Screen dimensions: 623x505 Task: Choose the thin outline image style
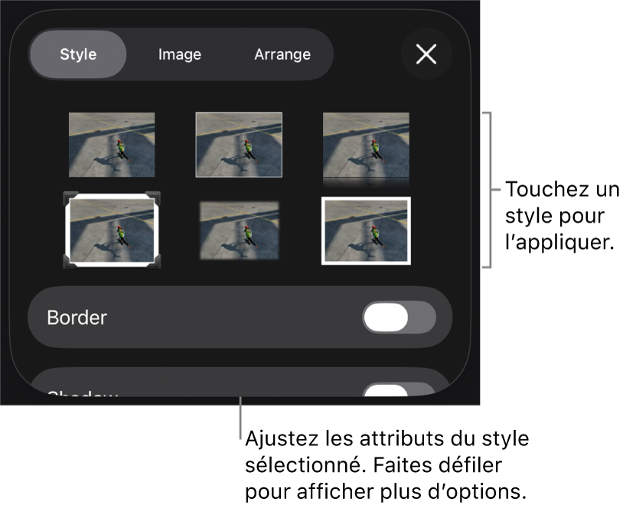239,145
